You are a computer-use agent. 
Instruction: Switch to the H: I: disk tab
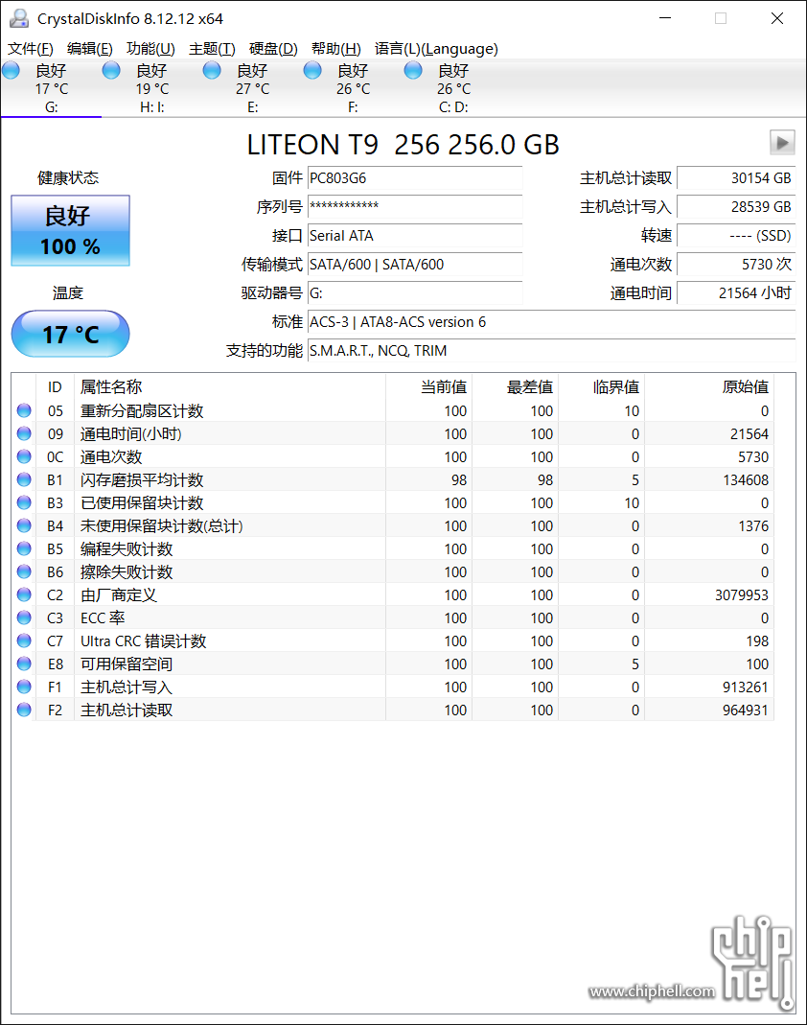pos(151,88)
